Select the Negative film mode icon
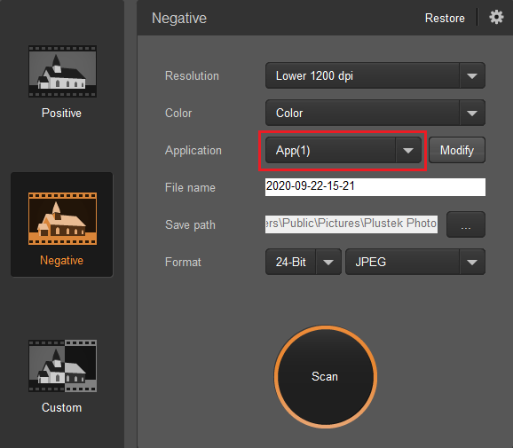The image size is (513, 448). (x=62, y=218)
